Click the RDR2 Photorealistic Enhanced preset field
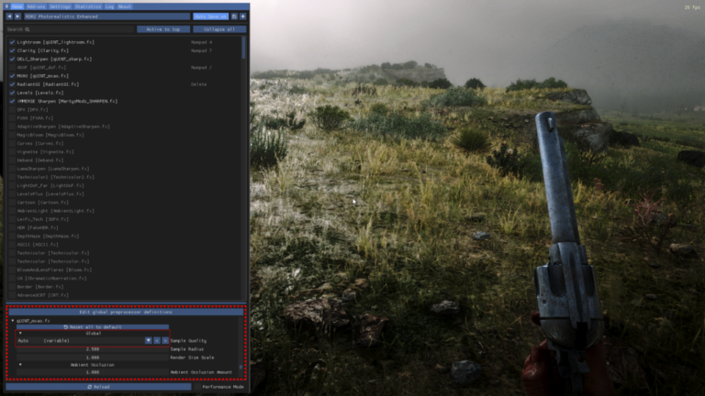The image size is (705, 396). coord(106,16)
